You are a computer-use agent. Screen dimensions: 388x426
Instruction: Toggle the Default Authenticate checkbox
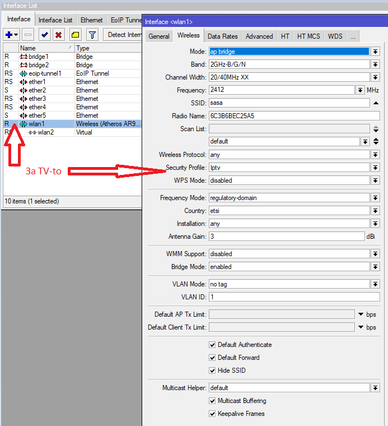coord(212,345)
